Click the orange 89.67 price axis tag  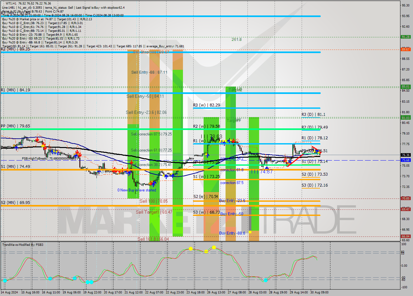click(x=406, y=49)
